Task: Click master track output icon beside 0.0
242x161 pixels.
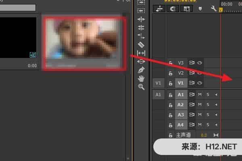Action: (x=216, y=135)
